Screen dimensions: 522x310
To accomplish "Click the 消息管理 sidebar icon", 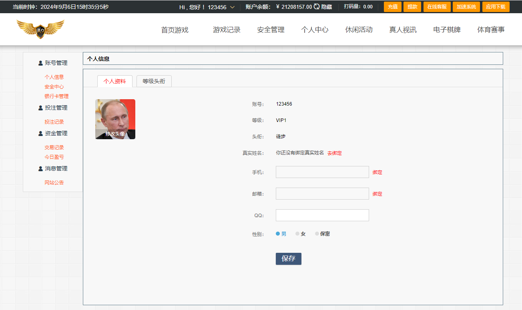I will coord(40,168).
